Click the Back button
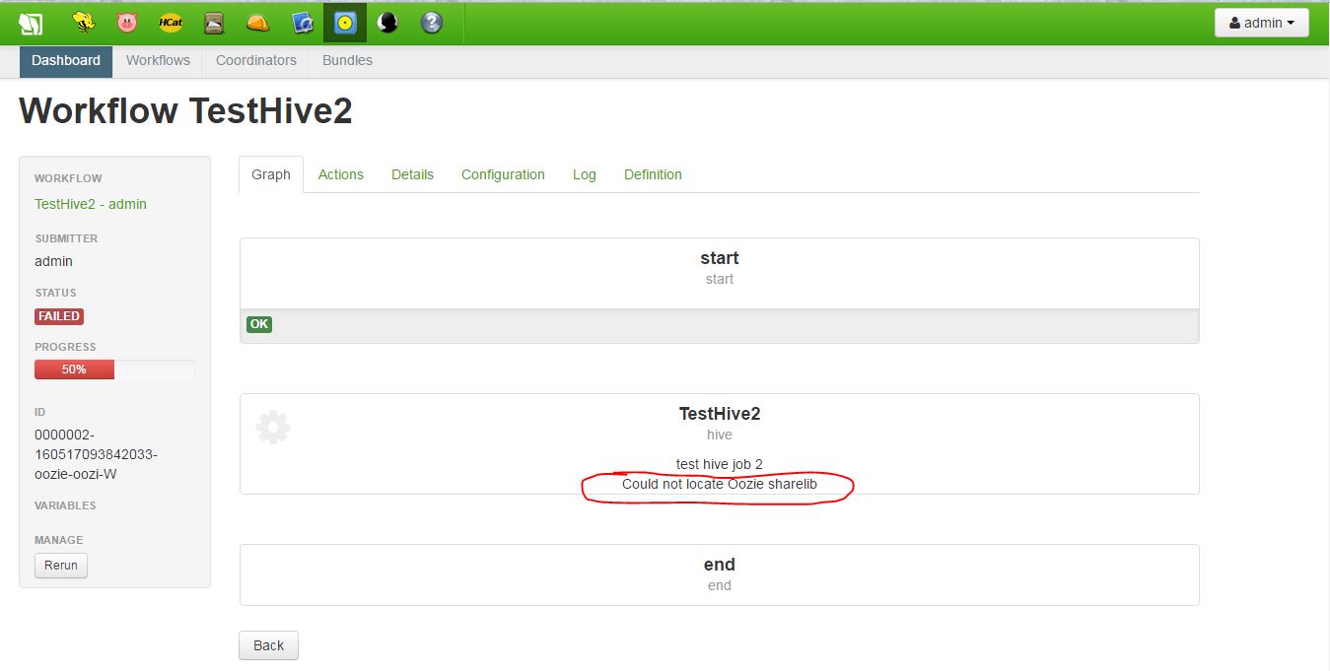Viewport: 1330px width, 671px height. [x=268, y=645]
